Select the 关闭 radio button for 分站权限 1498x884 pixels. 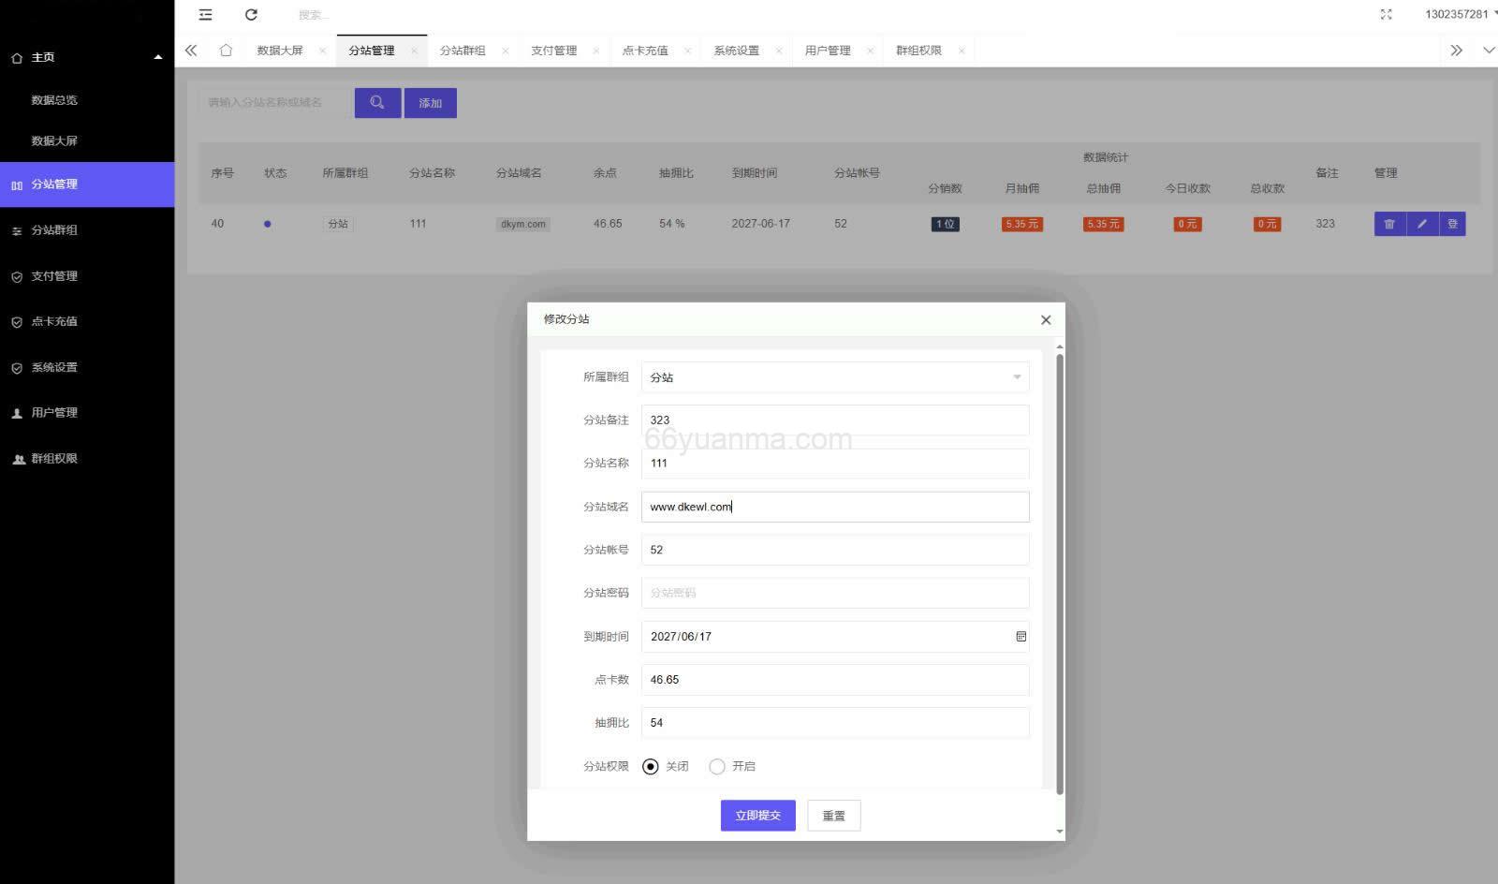click(651, 766)
